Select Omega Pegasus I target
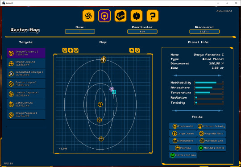 (x=26, y=114)
